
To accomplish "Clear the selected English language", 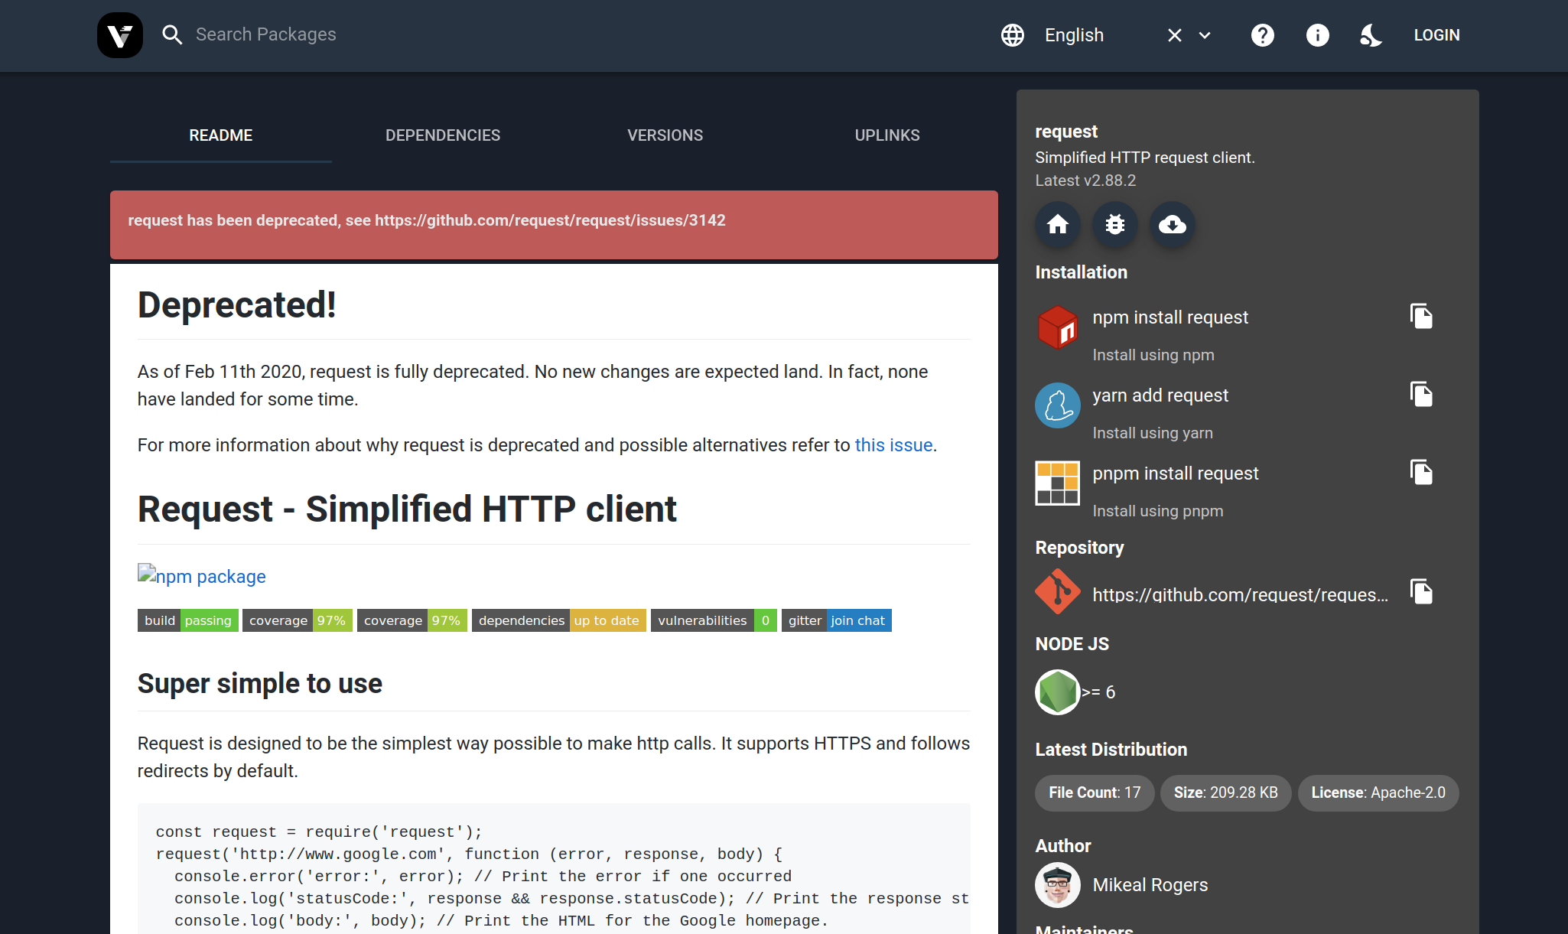I will [1175, 35].
